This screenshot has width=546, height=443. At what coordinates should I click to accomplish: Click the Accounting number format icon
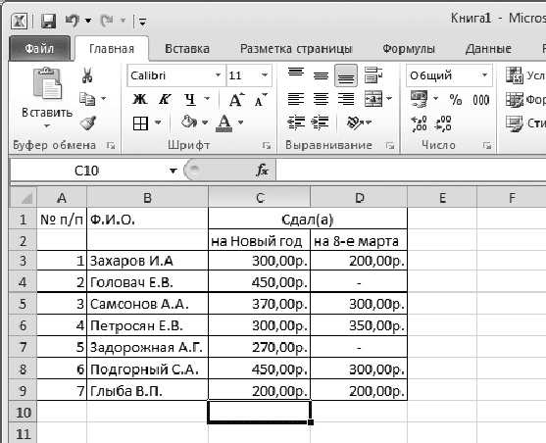tap(420, 99)
